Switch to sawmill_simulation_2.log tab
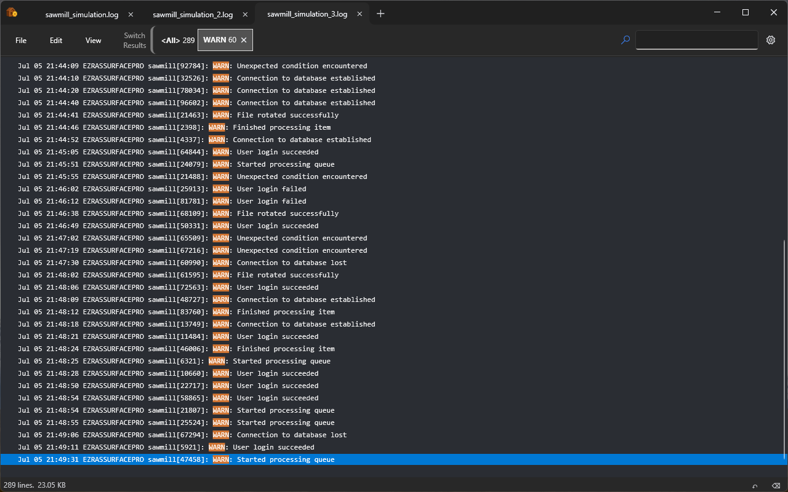 point(193,14)
